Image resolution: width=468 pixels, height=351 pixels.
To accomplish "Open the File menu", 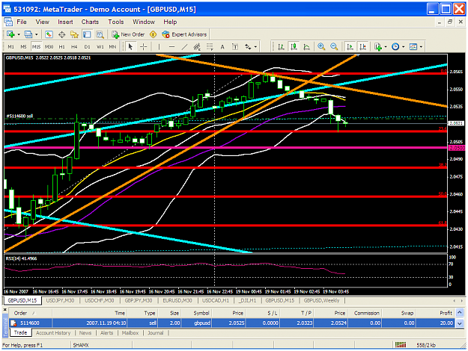I will click(22, 22).
